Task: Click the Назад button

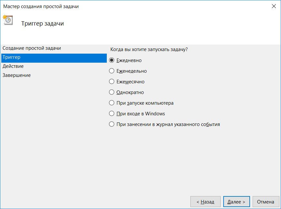Action: [206, 202]
